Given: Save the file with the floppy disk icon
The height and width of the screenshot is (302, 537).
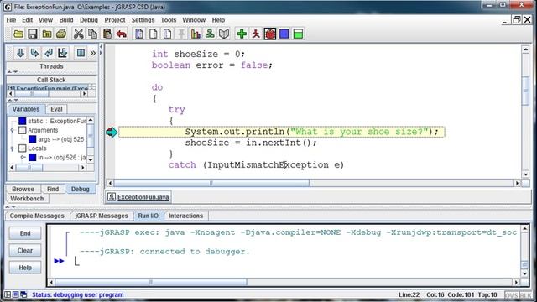Looking at the screenshot, I should pyautogui.click(x=33, y=34).
